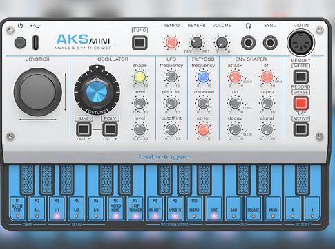Select the SINE LFO key

[x=214, y=208]
